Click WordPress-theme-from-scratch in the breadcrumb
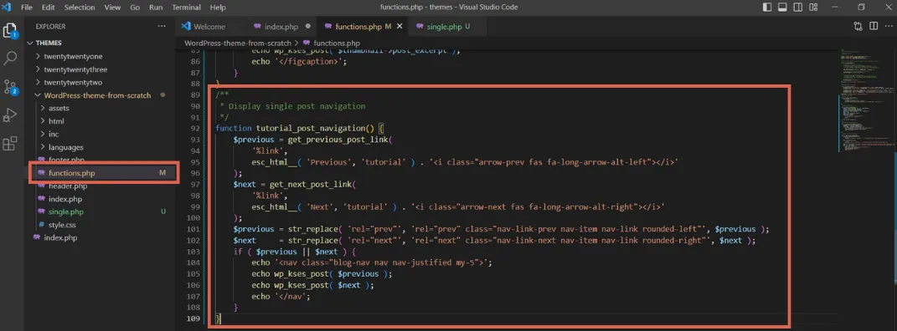897x331 pixels. click(238, 43)
